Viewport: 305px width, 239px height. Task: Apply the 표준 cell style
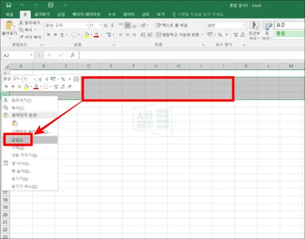click(290, 25)
